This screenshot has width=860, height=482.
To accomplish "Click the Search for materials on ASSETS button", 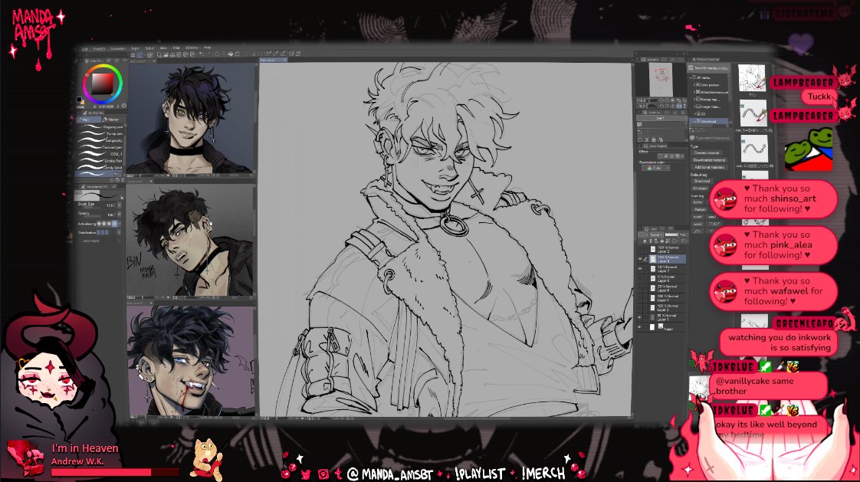I will coord(709,68).
